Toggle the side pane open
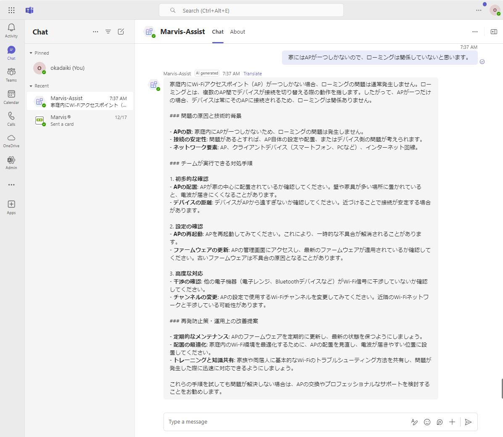The height and width of the screenshot is (437, 503). (x=494, y=32)
